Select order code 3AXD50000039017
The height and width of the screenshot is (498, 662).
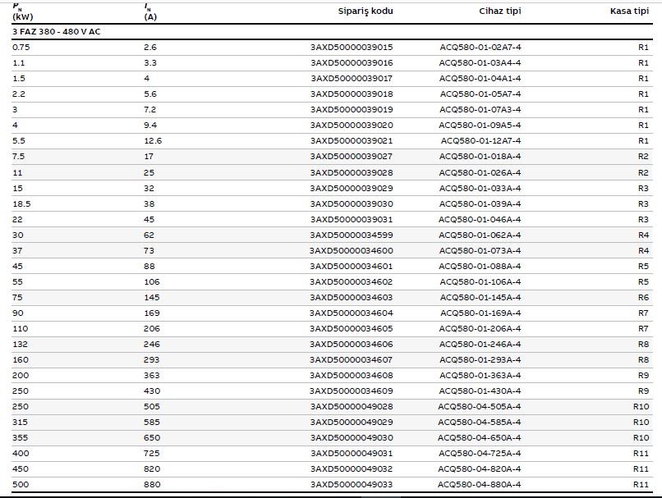(352, 79)
